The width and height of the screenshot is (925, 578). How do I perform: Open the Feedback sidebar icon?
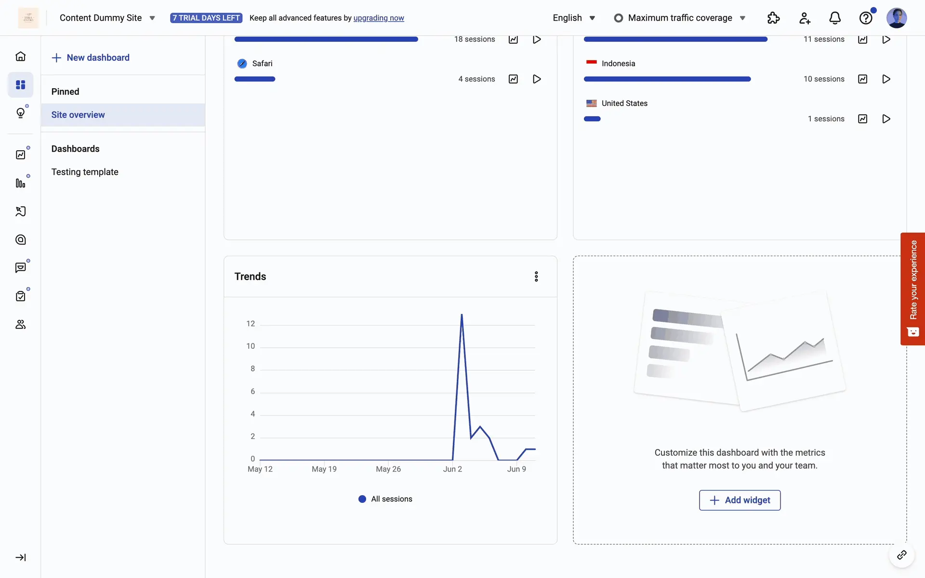tap(20, 268)
